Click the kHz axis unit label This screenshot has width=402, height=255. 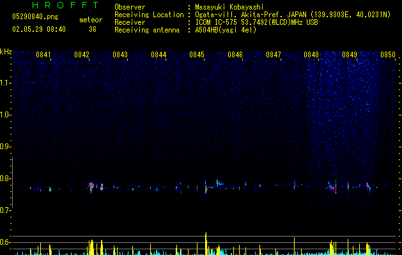click(6, 52)
